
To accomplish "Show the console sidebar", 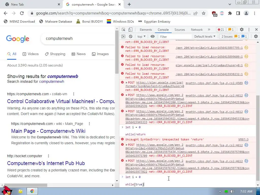I will [123, 37].
